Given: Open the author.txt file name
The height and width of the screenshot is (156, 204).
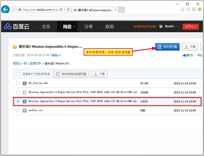Looking at the screenshot, I should [36, 110].
